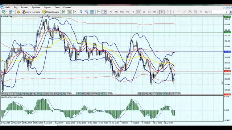This screenshot has width=232, height=130.
Task: Click the red 100.800 price level tag
Action: pyautogui.click(x=227, y=95)
